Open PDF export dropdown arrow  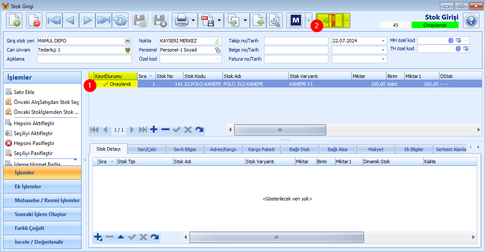tap(220, 21)
